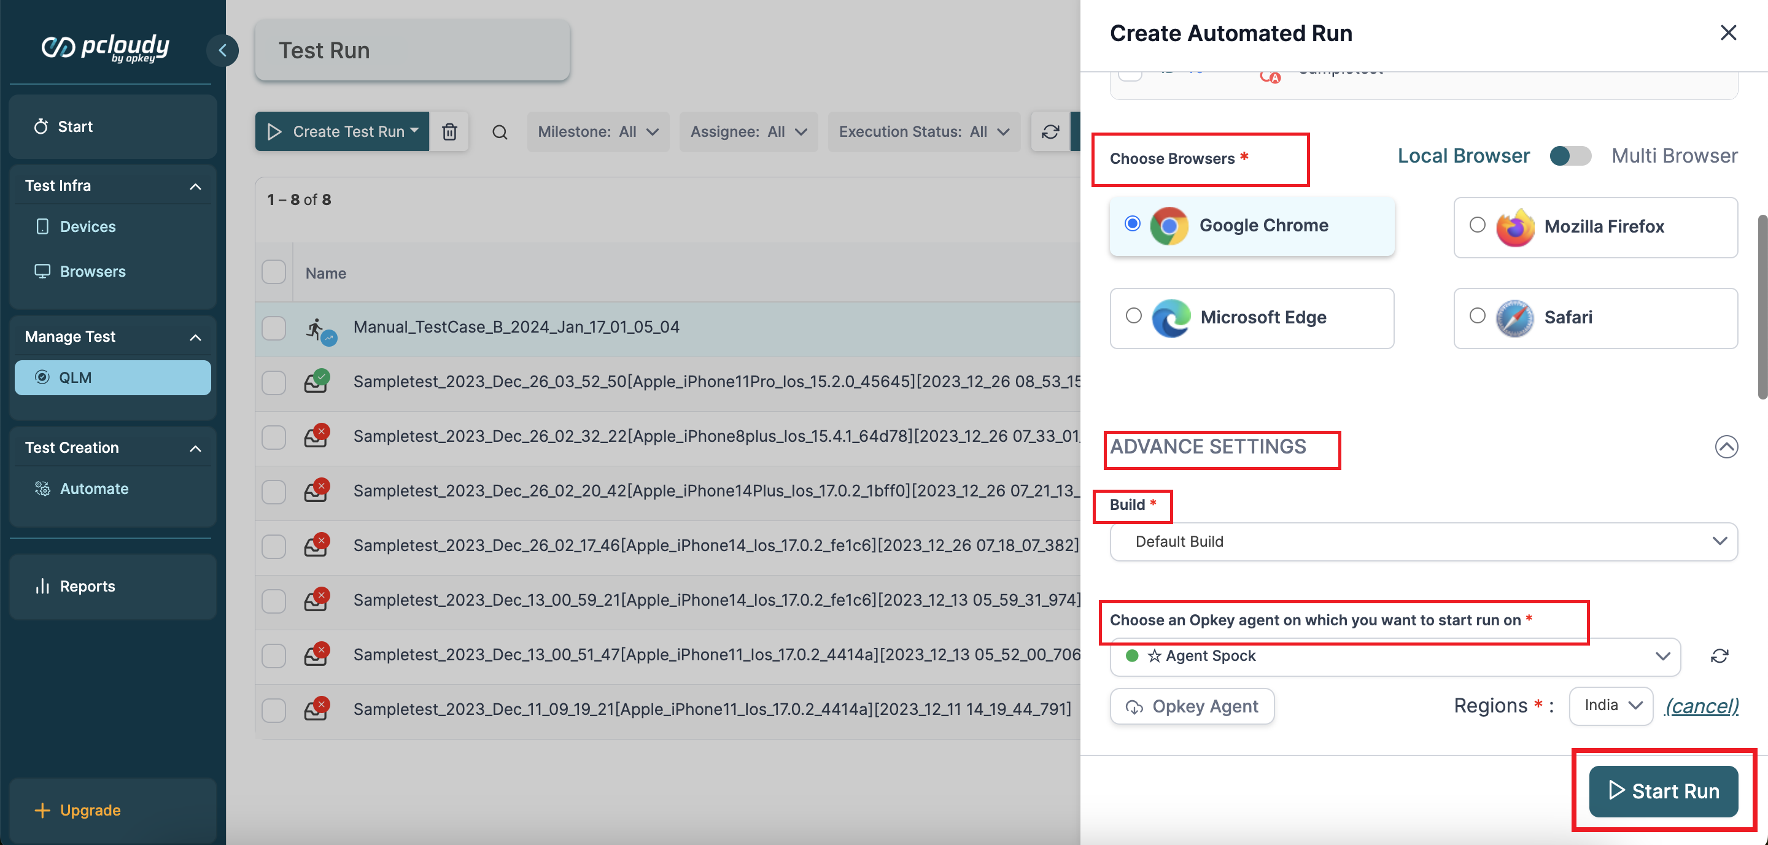Open Sampletest_2023_Dec_26_02_32_22 iPhone8plus run
Viewport: 1768px width, 845px height.
(716, 436)
